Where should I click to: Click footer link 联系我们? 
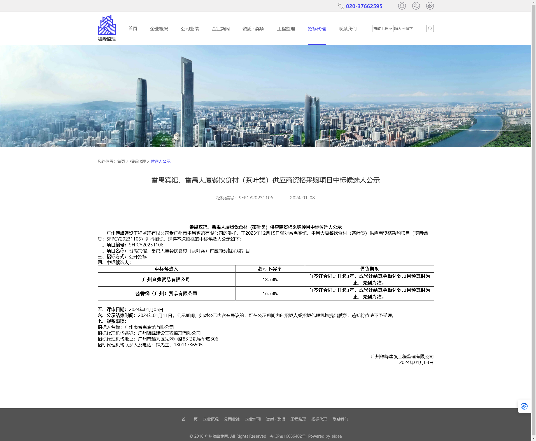340,419
